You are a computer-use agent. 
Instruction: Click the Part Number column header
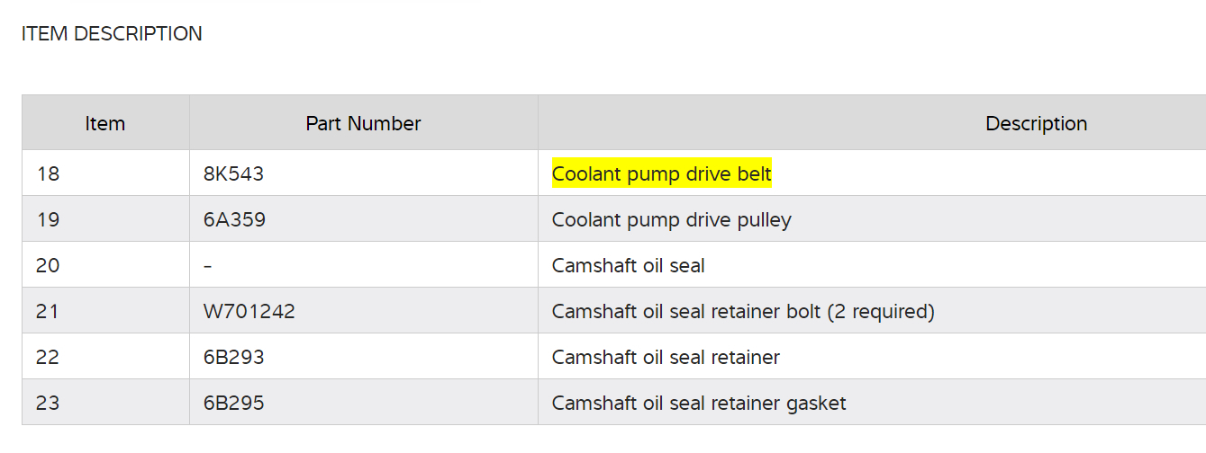[x=363, y=123]
